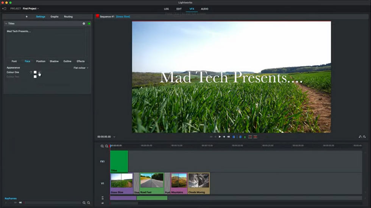Click into the Mad Tech Presents text field
Screen dimensions: 371x208
point(46,43)
